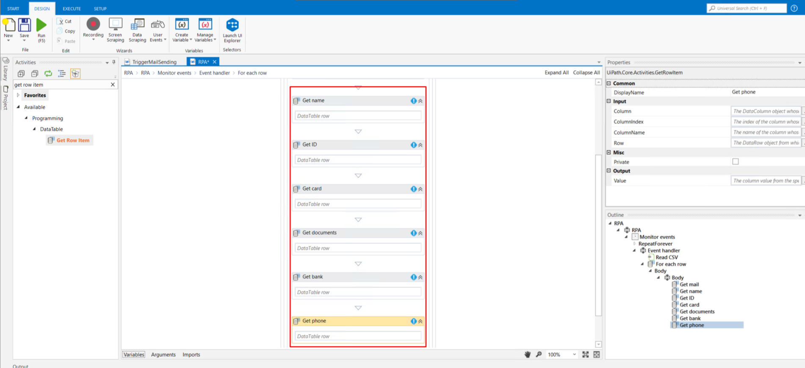The width and height of the screenshot is (805, 368).
Task: Start the Recording wizard
Action: [x=93, y=29]
